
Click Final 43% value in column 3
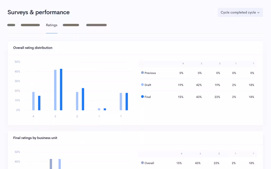199,97
